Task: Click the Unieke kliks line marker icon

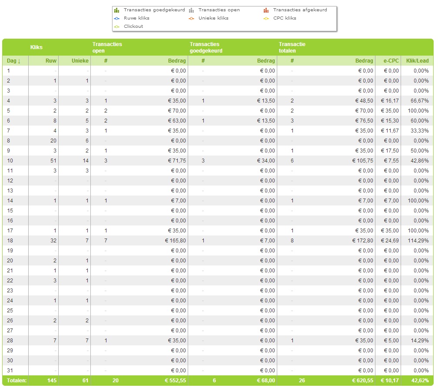Action: [191, 18]
